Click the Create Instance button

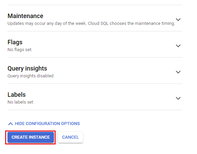click(x=31, y=137)
